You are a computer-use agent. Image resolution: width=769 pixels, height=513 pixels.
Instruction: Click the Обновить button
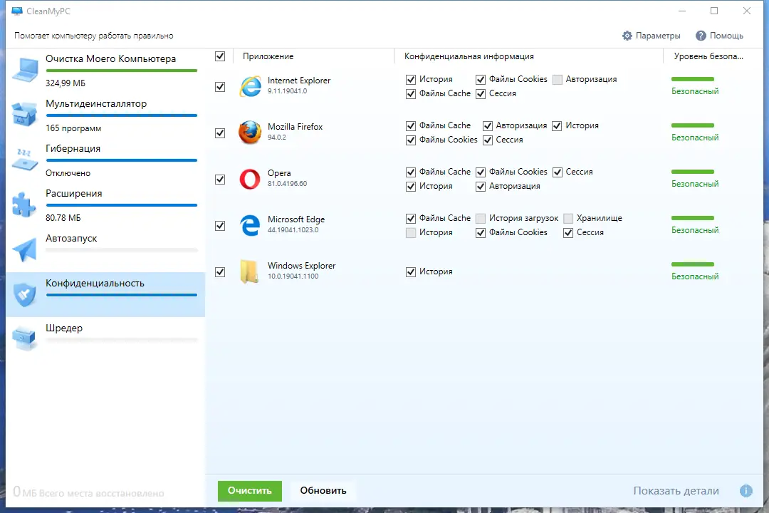323,490
